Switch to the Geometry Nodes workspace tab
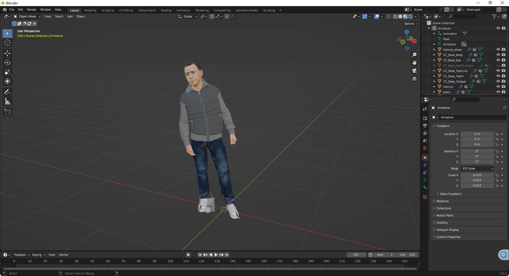 coord(247,10)
